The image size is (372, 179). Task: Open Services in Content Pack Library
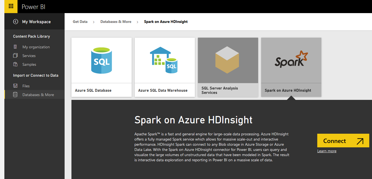coord(29,56)
